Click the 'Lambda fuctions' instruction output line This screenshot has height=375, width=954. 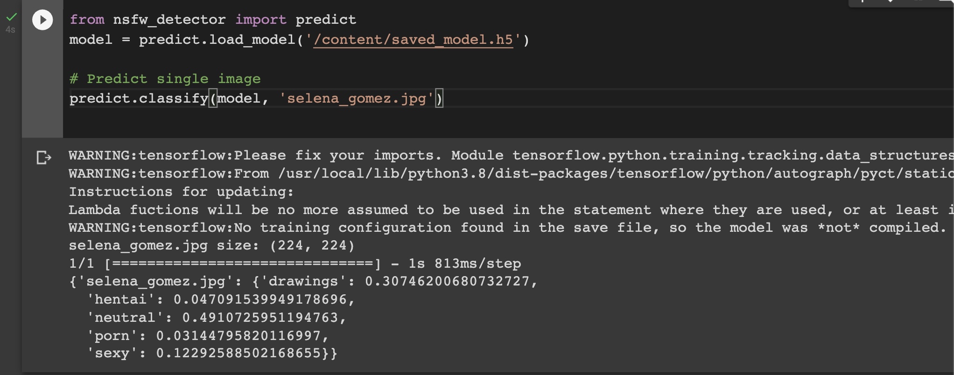coord(467,210)
